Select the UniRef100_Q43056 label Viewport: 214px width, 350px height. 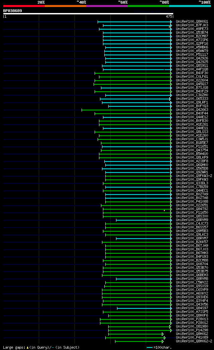tap(192, 305)
